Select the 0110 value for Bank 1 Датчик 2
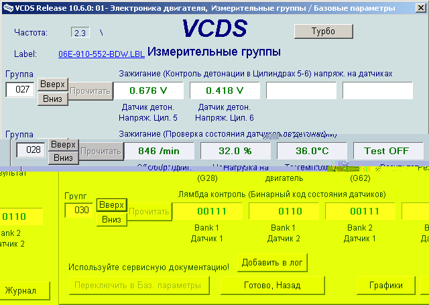Screen dimensions: 429x305 click(284, 211)
